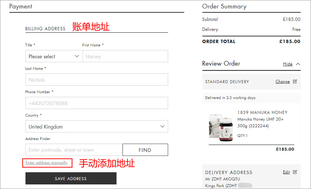Click Enter address manually link
The image size is (311, 189).
47,163
